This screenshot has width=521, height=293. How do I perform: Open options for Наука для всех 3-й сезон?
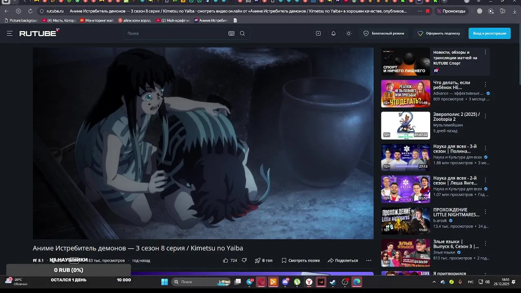pyautogui.click(x=485, y=148)
